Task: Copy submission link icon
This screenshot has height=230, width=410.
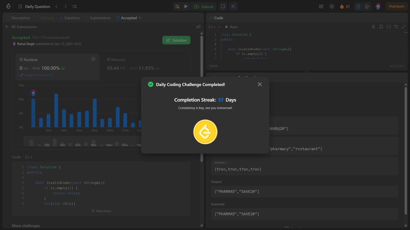Action: tap(198, 27)
